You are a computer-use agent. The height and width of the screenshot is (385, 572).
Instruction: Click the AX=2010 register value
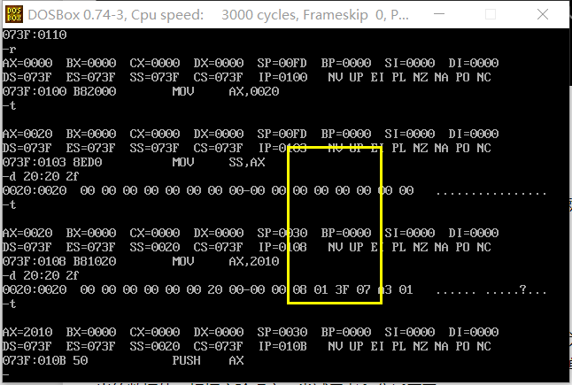(27, 332)
